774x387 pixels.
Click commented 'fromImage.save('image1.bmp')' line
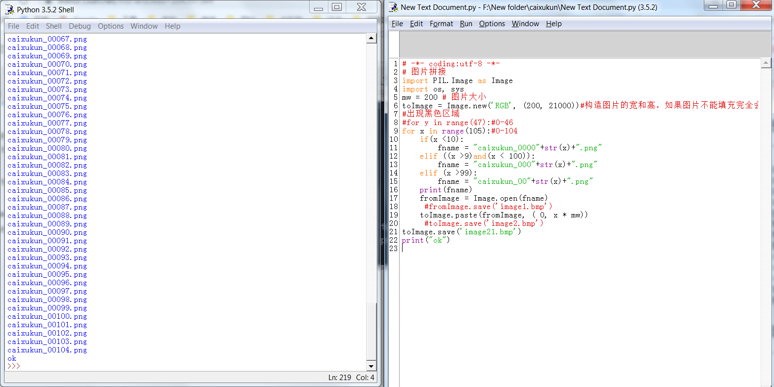488,207
